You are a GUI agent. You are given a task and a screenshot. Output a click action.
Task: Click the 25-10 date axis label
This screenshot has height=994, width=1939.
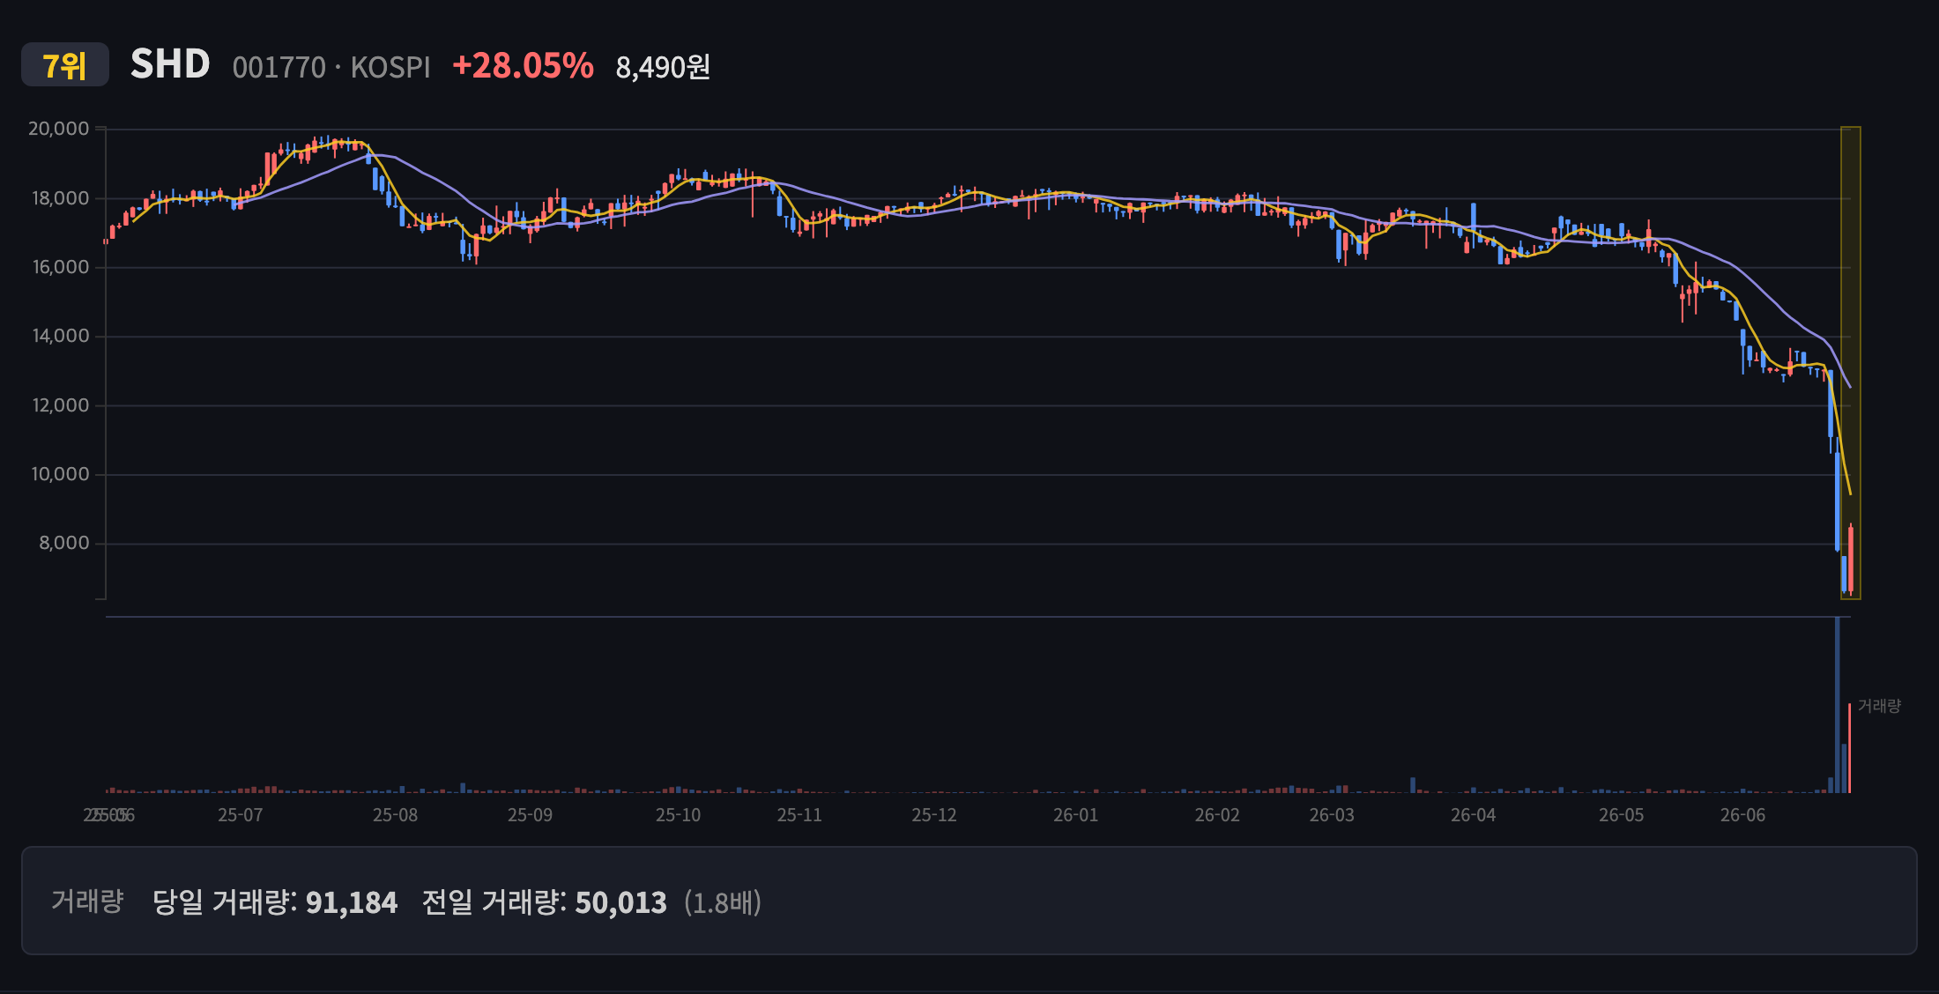[x=678, y=815]
